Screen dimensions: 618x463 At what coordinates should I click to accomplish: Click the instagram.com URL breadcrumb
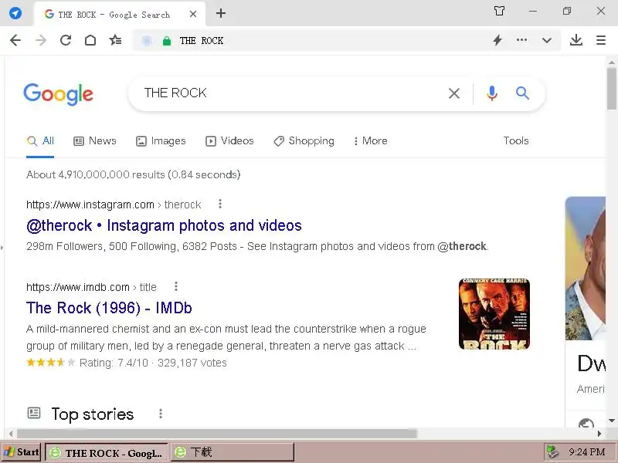pos(114,204)
